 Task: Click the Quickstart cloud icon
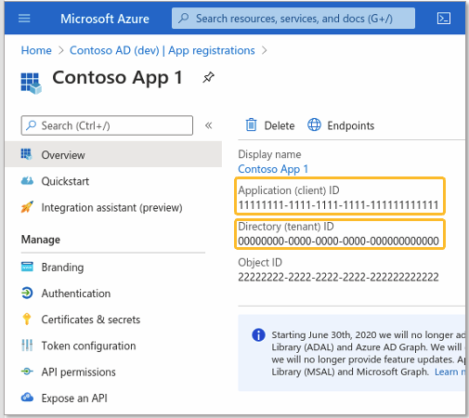pyautogui.click(x=27, y=180)
